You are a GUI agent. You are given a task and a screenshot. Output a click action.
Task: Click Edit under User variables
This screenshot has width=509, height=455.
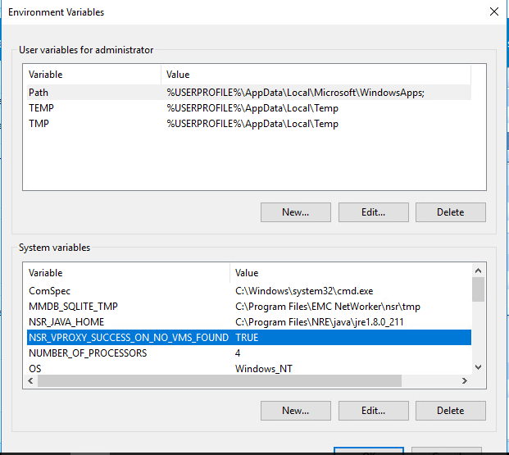point(373,212)
